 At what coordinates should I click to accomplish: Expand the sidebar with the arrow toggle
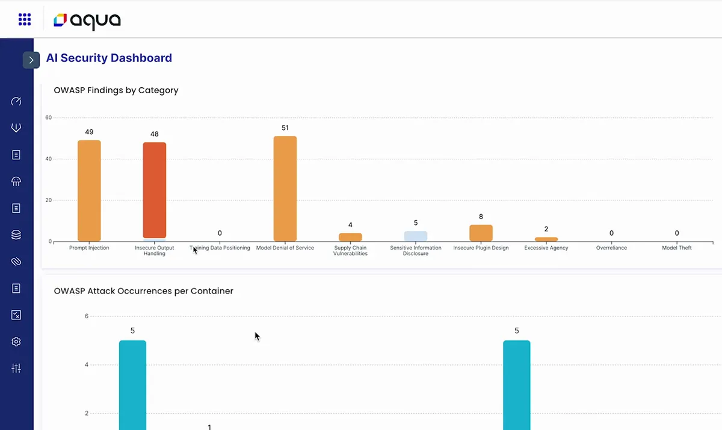31,60
